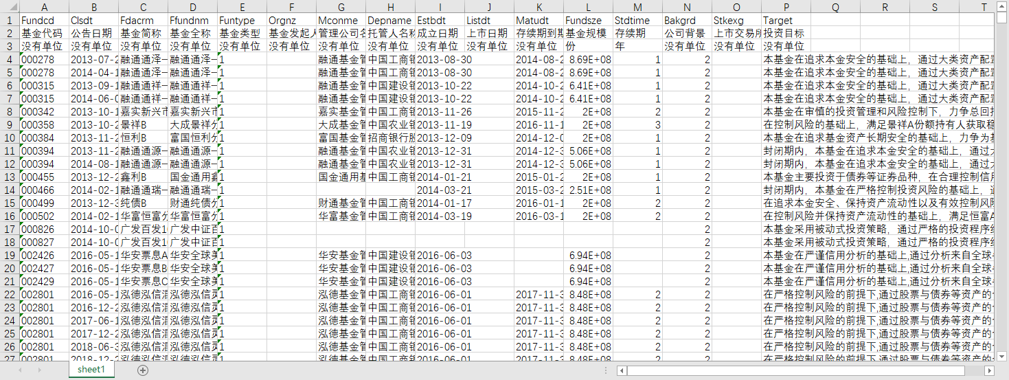Click the 上市日期 cell
Image resolution: width=1009 pixels, height=380 pixels.
click(x=489, y=33)
